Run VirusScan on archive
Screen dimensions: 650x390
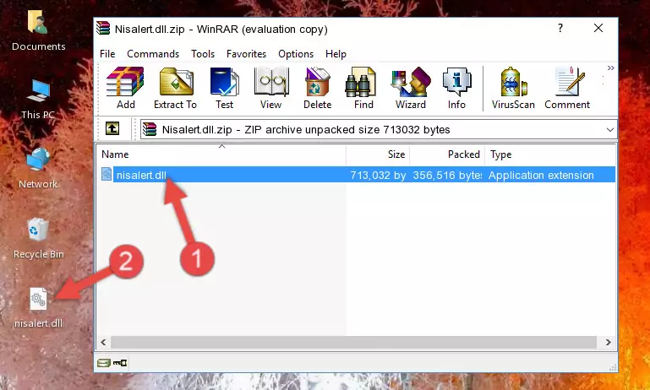point(513,88)
